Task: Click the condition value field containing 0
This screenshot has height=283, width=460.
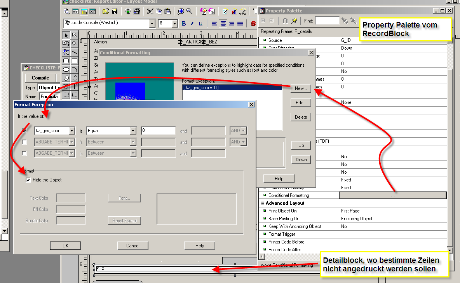Action: pos(159,131)
